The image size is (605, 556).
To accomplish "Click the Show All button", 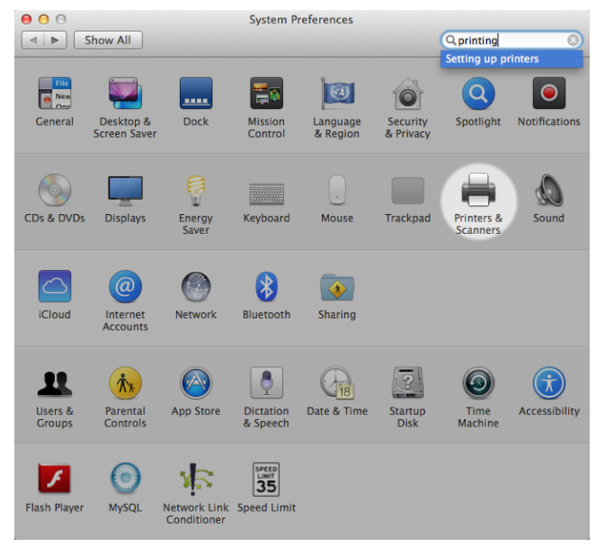I will pos(108,40).
